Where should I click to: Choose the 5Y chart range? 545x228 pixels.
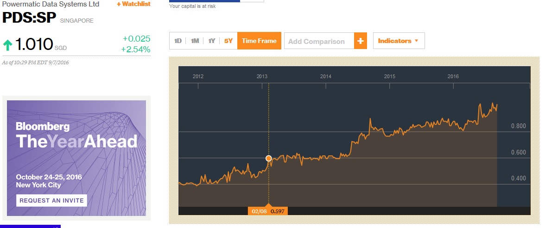pyautogui.click(x=228, y=41)
